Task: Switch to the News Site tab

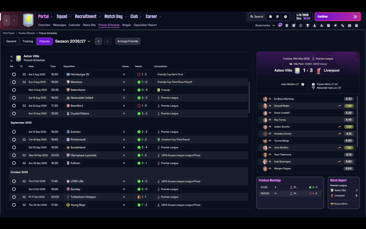Action: (x=89, y=25)
